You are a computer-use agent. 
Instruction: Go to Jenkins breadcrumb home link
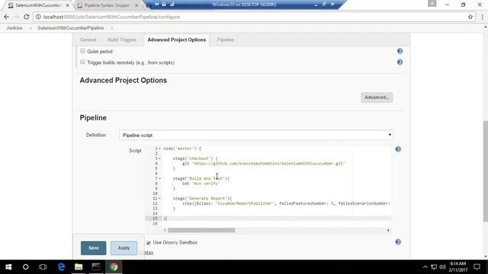coord(14,28)
